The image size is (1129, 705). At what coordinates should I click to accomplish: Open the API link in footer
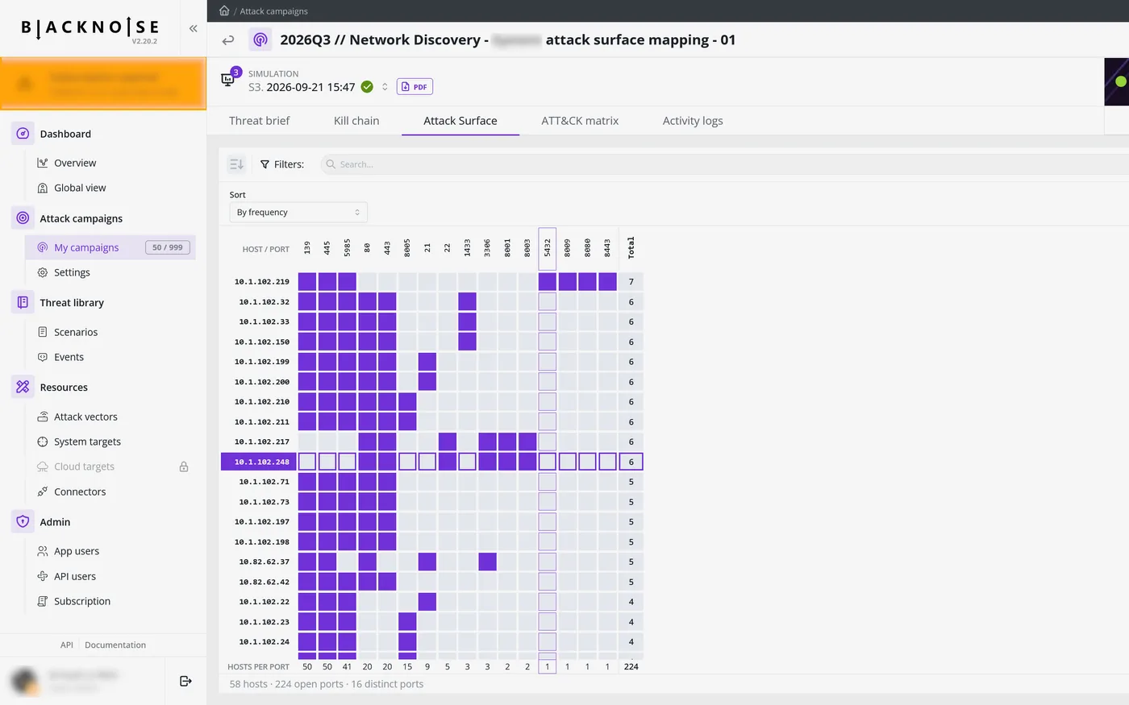coord(67,645)
